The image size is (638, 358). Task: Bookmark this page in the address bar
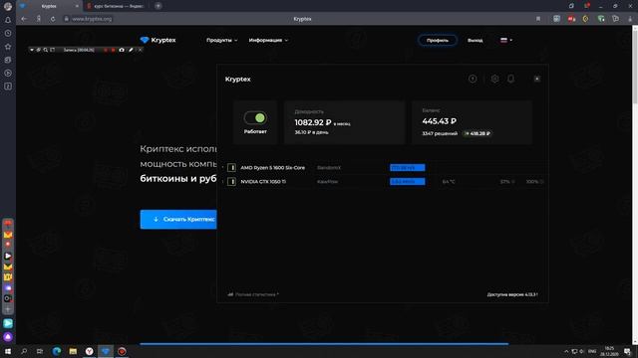[538, 19]
